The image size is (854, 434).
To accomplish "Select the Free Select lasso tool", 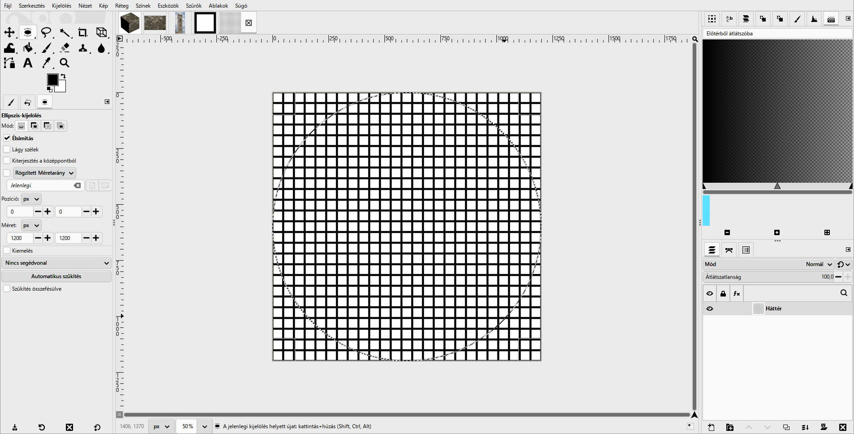I will 46,32.
